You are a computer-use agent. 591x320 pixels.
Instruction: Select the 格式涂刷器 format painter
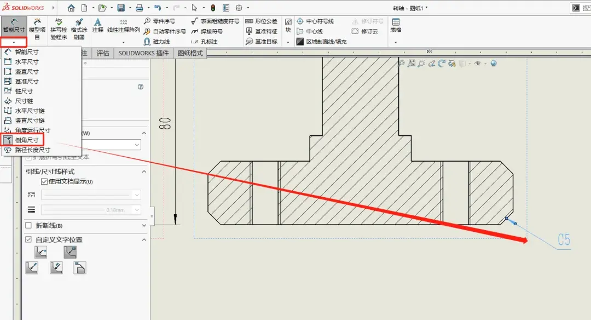point(79,28)
